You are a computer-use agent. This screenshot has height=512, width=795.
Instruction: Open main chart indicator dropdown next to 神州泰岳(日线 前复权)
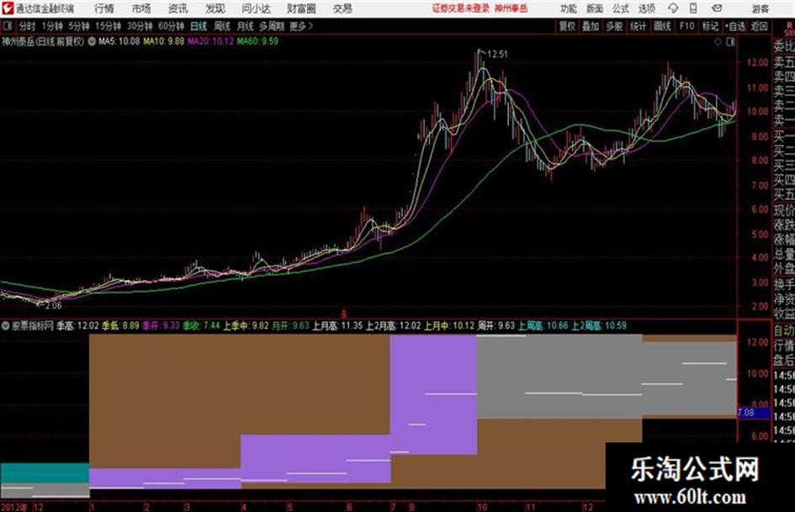pyautogui.click(x=92, y=41)
